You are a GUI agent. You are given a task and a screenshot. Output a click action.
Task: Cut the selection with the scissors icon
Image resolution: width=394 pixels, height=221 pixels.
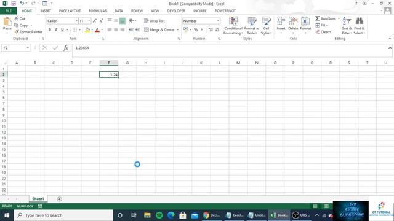coord(17,18)
